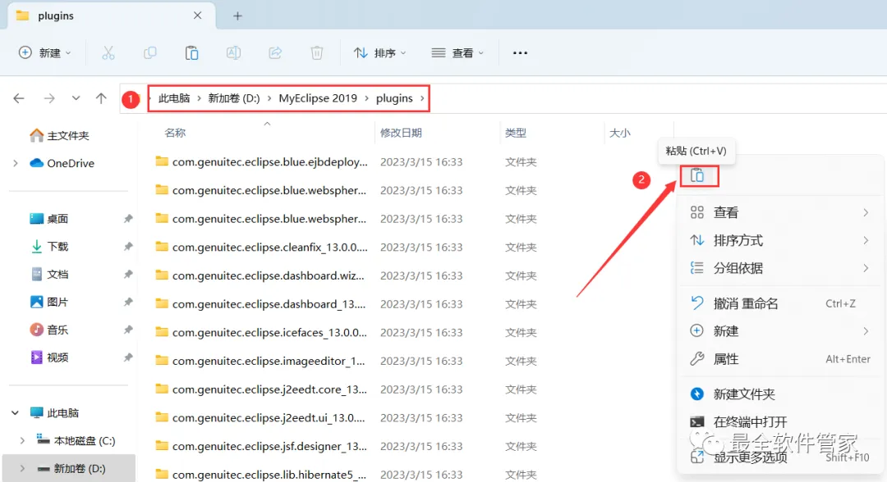The image size is (887, 482).
Task: Click MyEclipse 2019 in address breadcrumb
Action: (318, 98)
